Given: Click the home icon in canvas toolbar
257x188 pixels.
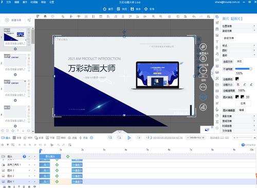Looking at the screenshot, I should pyautogui.click(x=45, y=16).
